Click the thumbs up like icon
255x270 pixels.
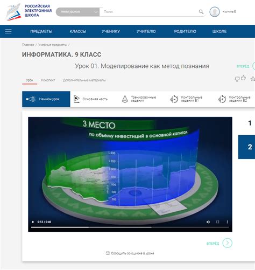[x=243, y=78]
